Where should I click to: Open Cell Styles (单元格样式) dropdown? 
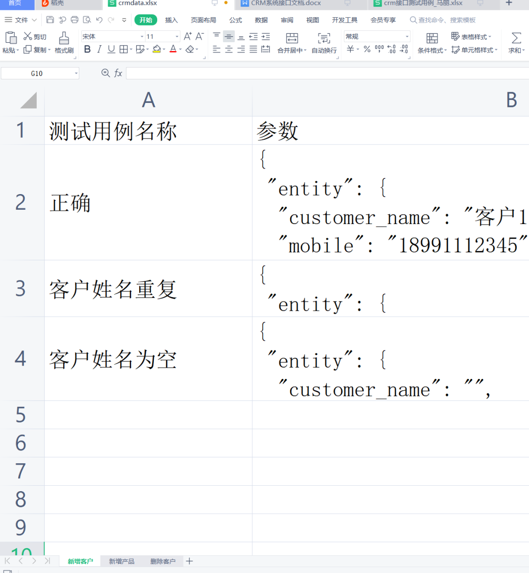coord(475,50)
